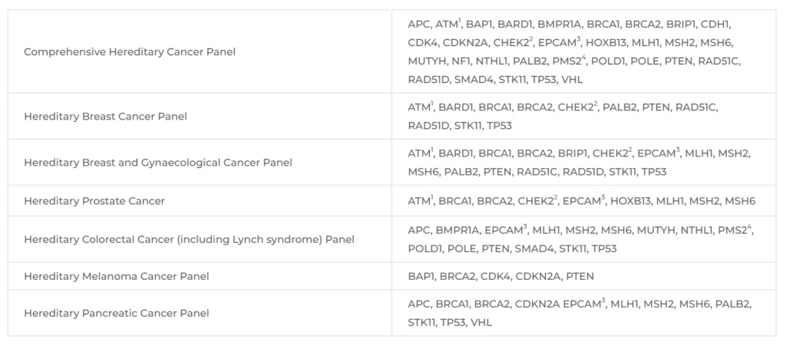Click EPCAM footnote 3 in Prostate Cancer genes

602,199
